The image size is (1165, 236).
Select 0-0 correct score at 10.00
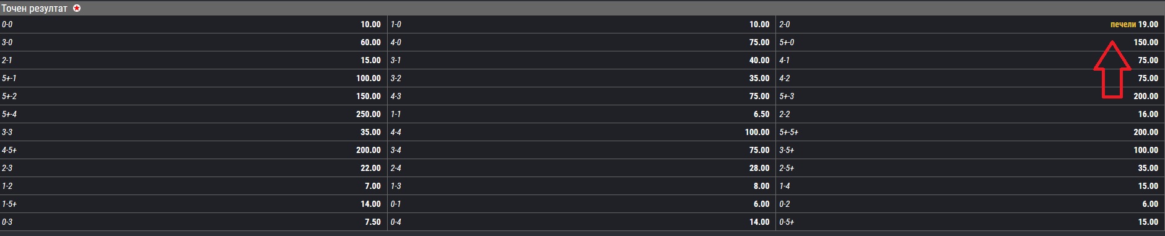pos(193,24)
